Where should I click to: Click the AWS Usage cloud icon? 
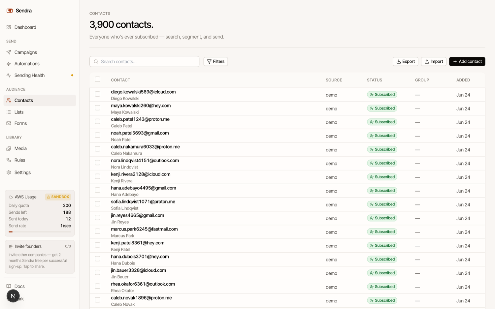11,197
